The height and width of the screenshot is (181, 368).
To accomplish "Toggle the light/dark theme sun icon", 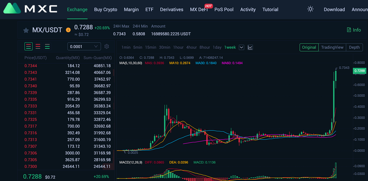I will 310,9.
